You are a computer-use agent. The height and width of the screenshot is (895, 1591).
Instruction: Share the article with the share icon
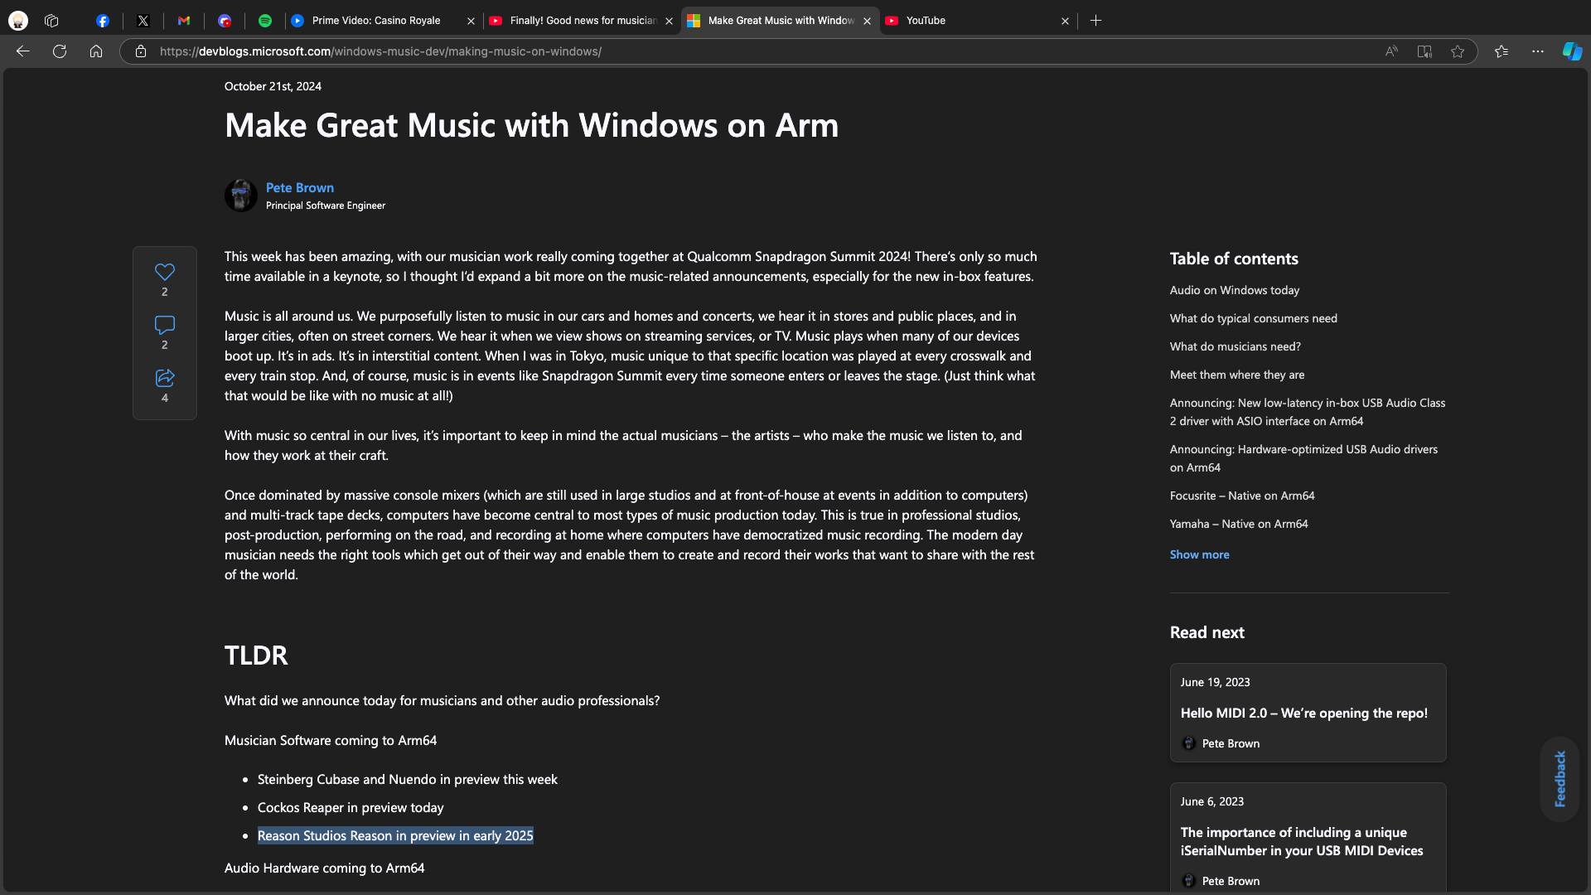click(x=165, y=378)
